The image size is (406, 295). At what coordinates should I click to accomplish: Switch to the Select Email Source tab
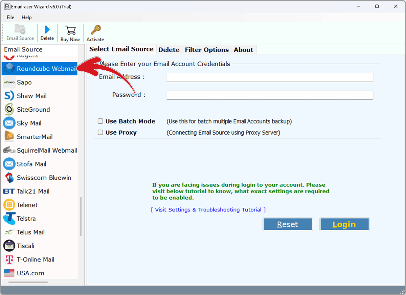click(121, 49)
